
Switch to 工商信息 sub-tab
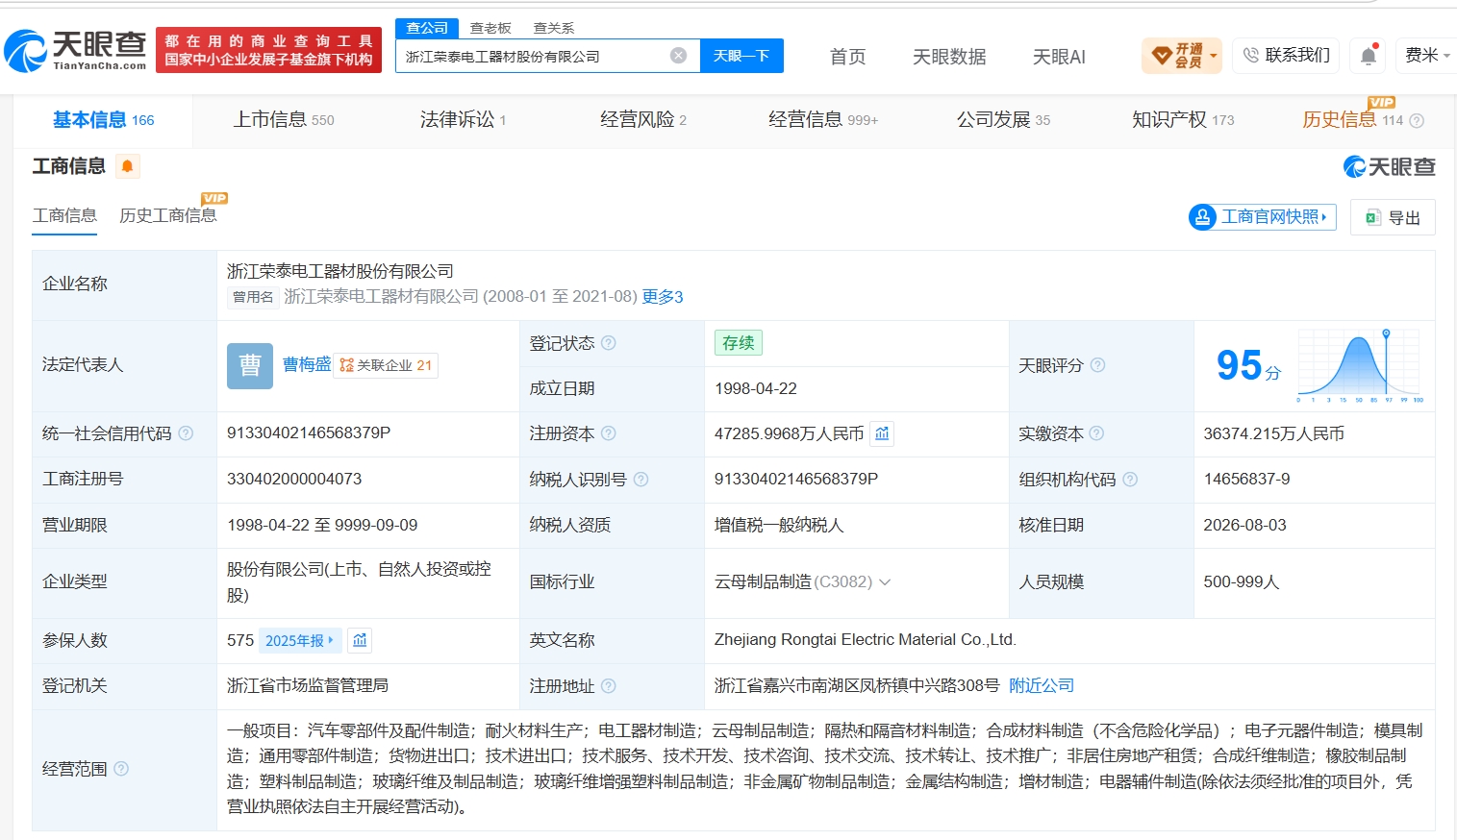pyautogui.click(x=64, y=215)
